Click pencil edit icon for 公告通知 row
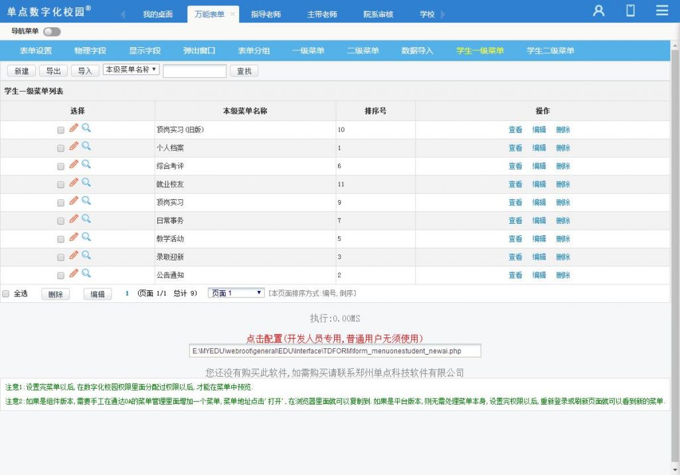The image size is (680, 475). [74, 274]
